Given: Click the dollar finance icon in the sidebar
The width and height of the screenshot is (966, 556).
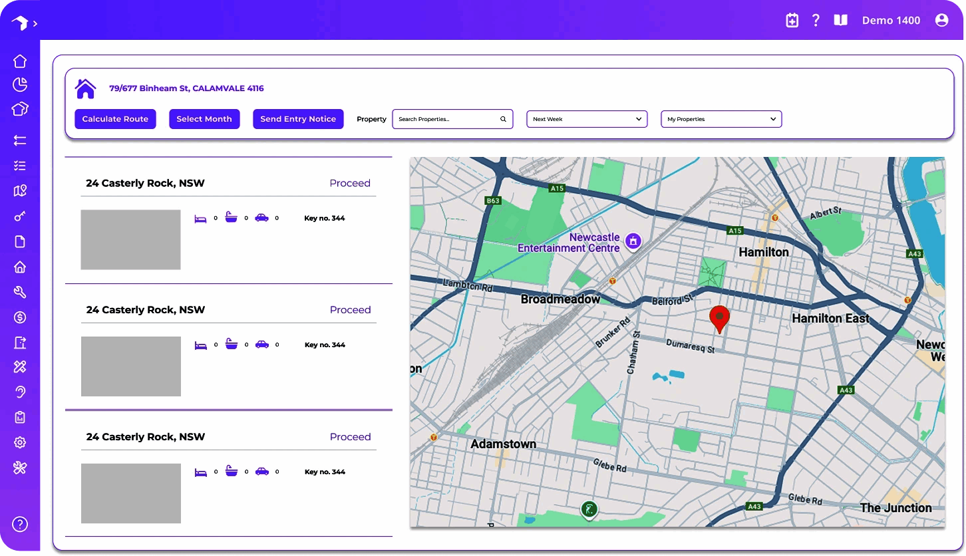Looking at the screenshot, I should tap(20, 317).
